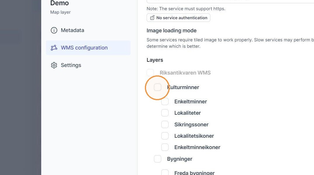Click the Freda bygninger layer label
The height and width of the screenshot is (175, 314).
pos(195,173)
